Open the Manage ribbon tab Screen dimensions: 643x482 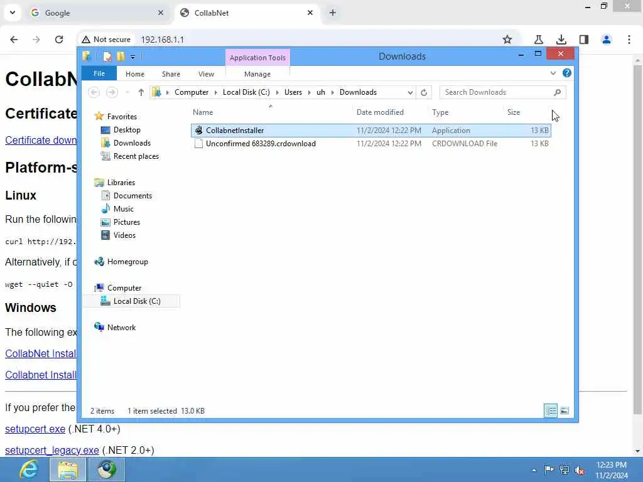pyautogui.click(x=257, y=74)
